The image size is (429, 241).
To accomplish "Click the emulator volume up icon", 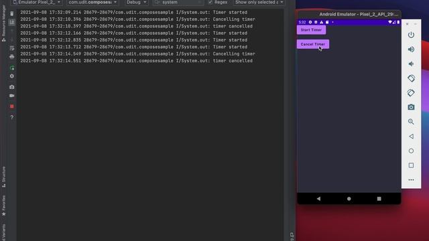I will click(x=411, y=50).
